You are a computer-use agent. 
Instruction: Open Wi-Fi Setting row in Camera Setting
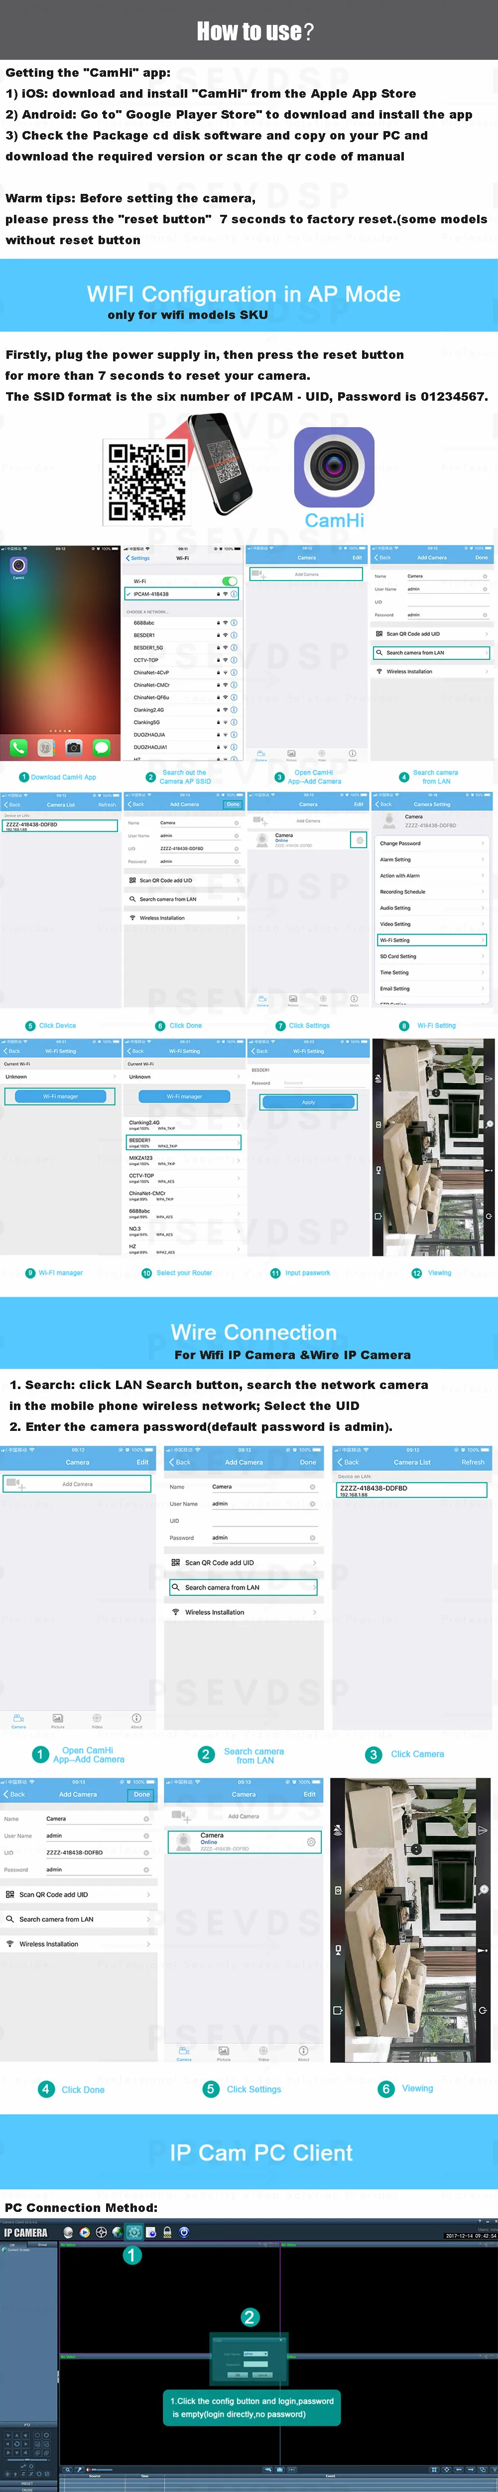tap(431, 940)
